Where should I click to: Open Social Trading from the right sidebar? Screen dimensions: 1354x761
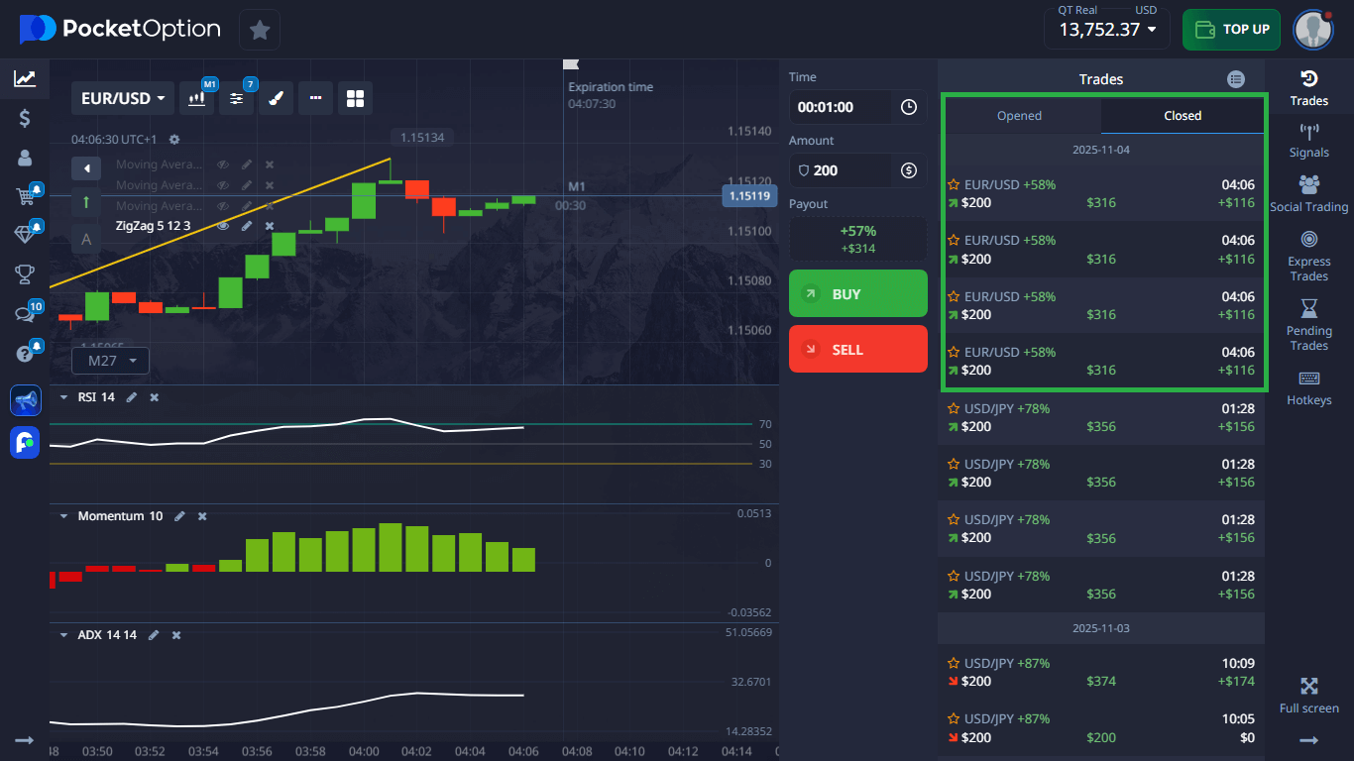point(1308,192)
